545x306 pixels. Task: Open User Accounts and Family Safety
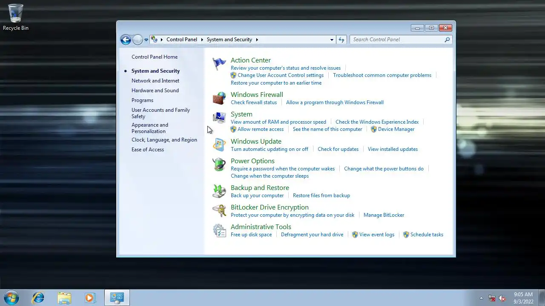(161, 113)
